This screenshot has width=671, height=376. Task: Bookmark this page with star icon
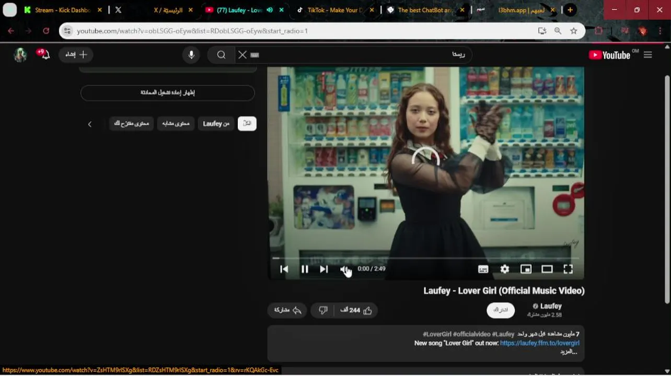tap(574, 31)
